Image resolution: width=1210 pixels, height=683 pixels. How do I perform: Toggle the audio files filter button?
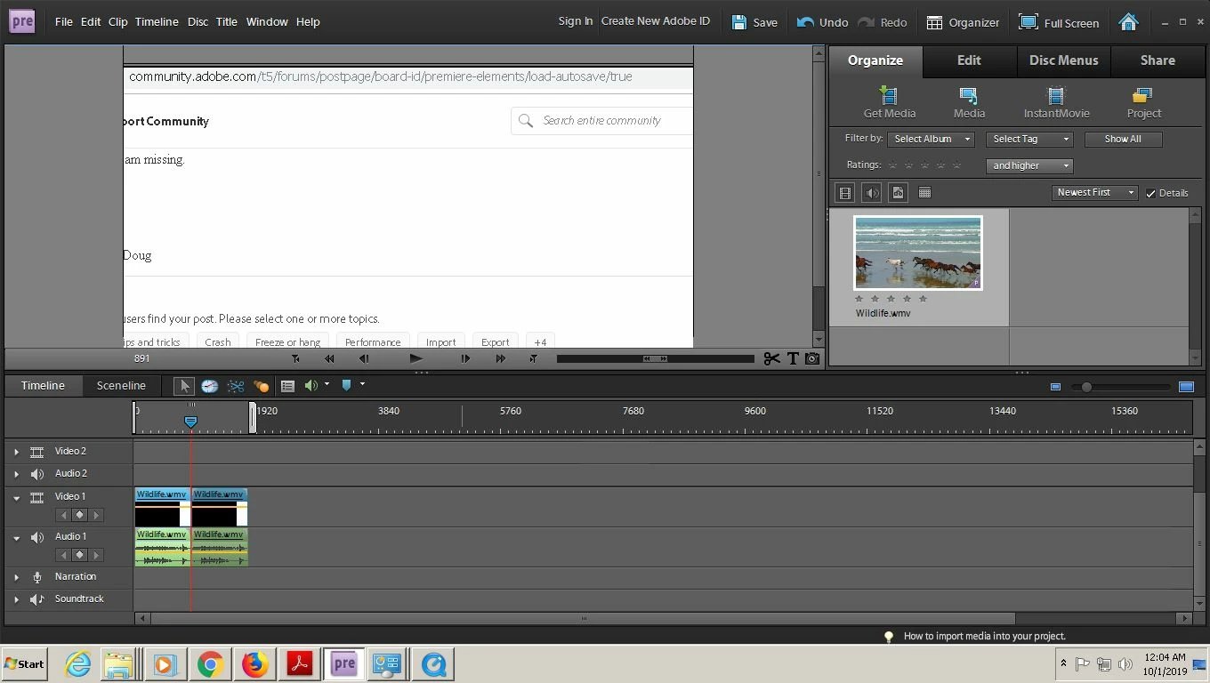[872, 192]
